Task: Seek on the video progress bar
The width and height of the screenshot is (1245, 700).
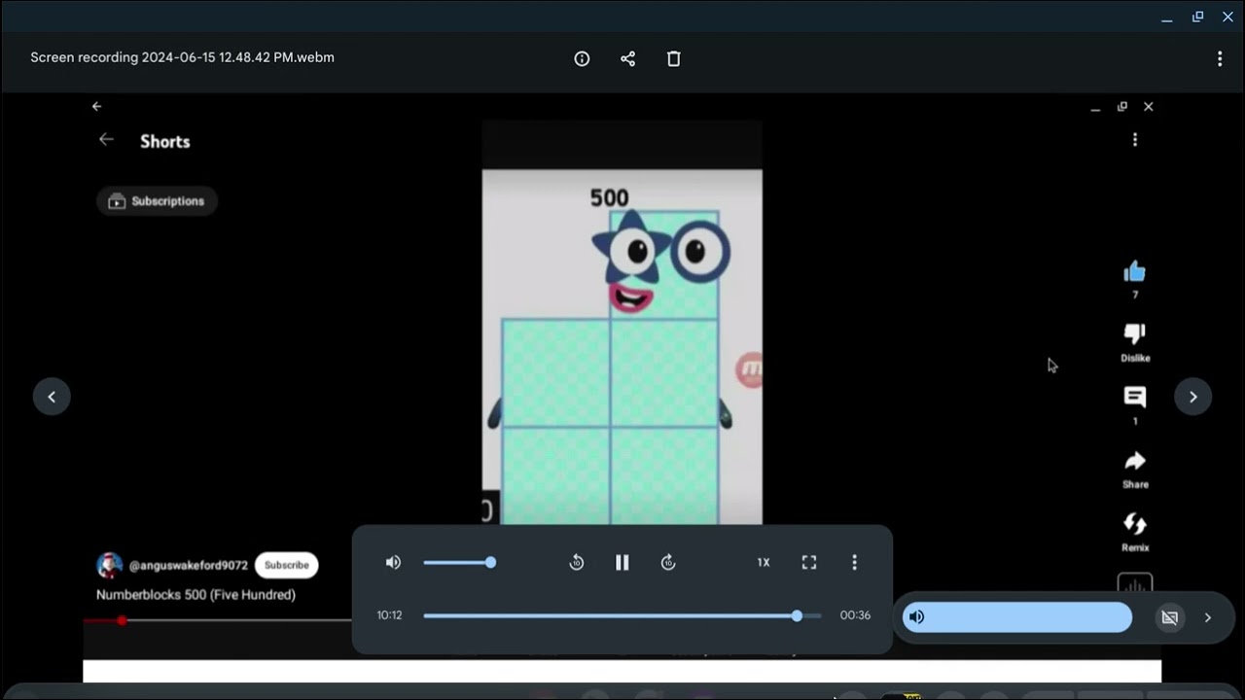Action: point(622,615)
